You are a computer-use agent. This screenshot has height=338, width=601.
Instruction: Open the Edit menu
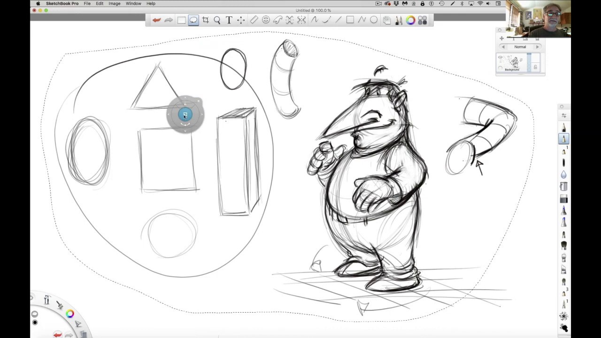[x=100, y=3]
